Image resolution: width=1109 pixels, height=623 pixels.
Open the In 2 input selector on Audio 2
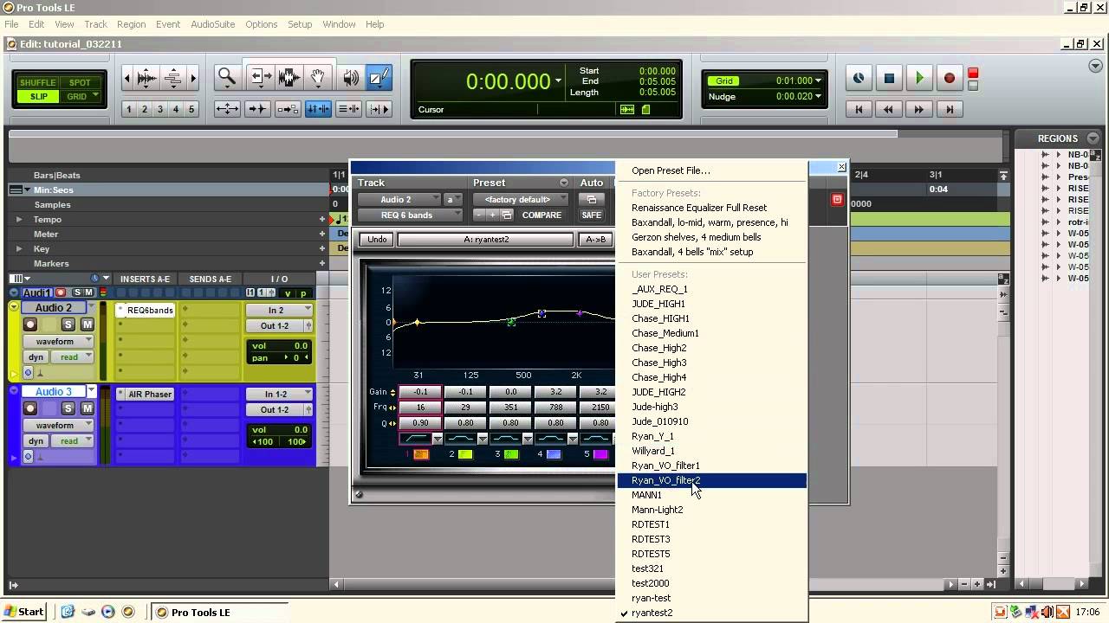click(x=279, y=310)
